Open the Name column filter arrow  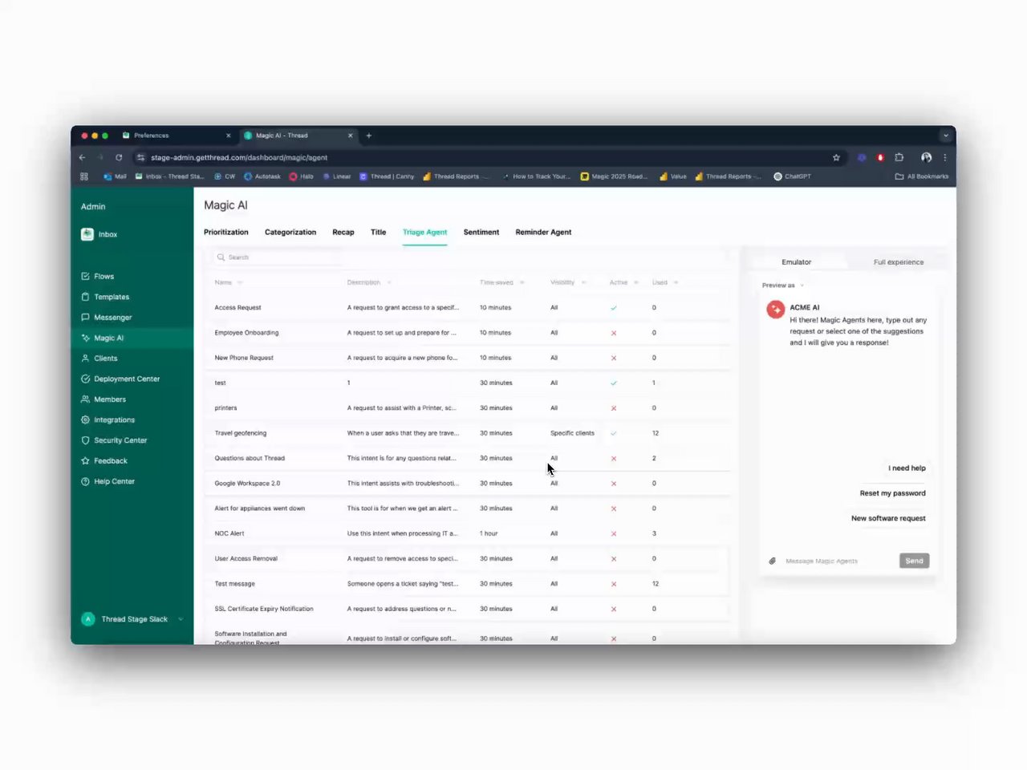240,282
